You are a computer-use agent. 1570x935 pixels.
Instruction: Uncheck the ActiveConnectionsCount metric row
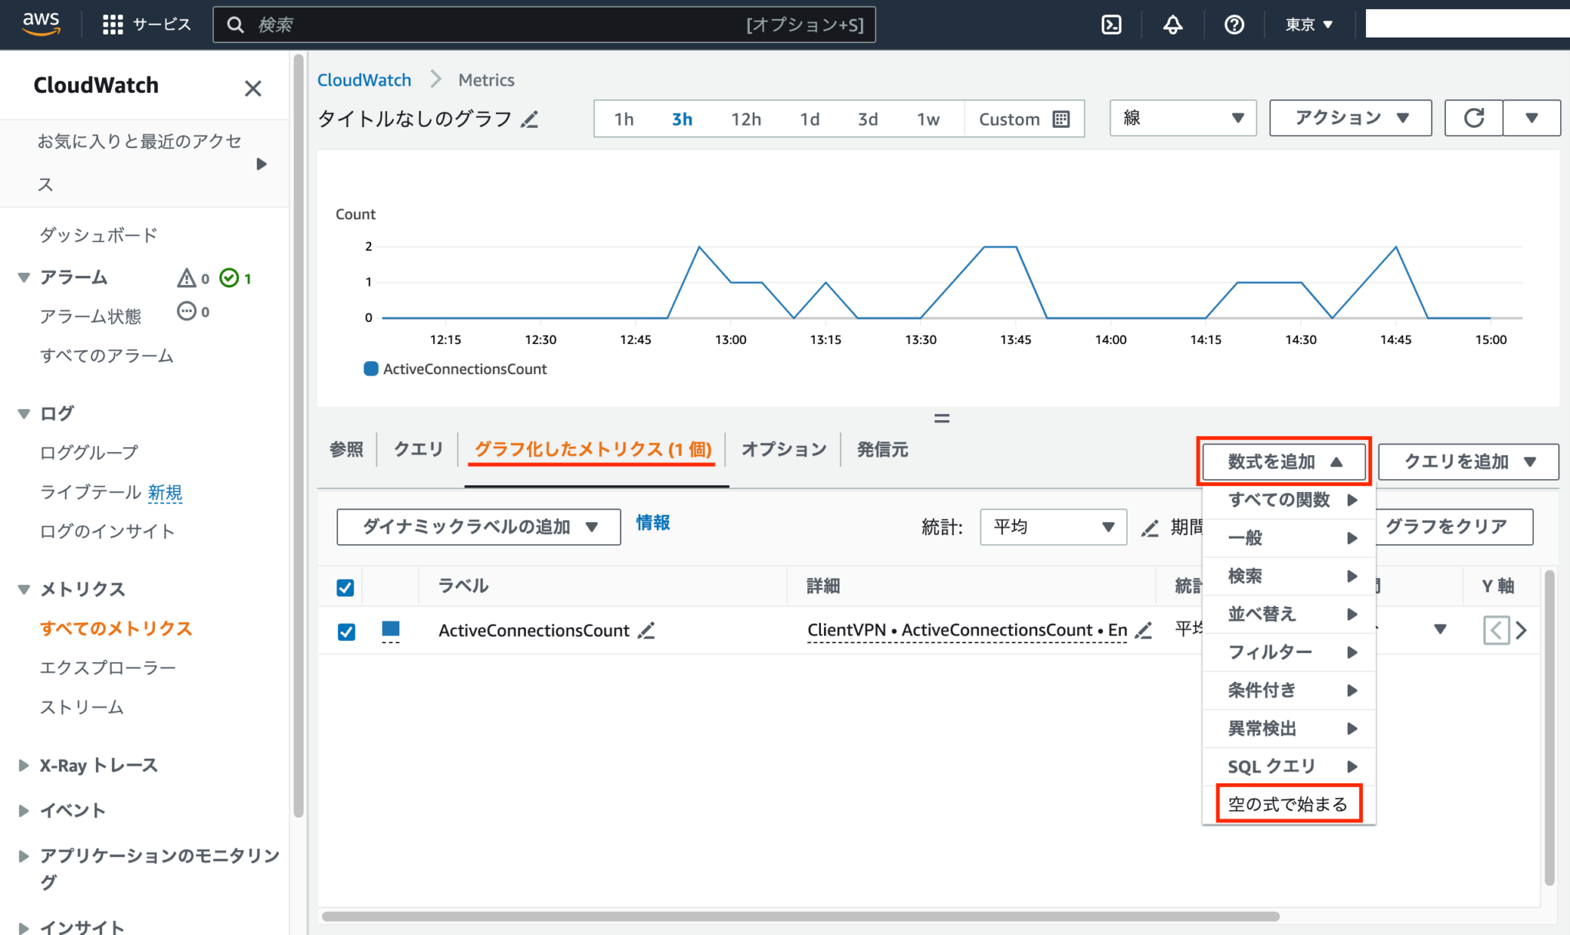(346, 631)
